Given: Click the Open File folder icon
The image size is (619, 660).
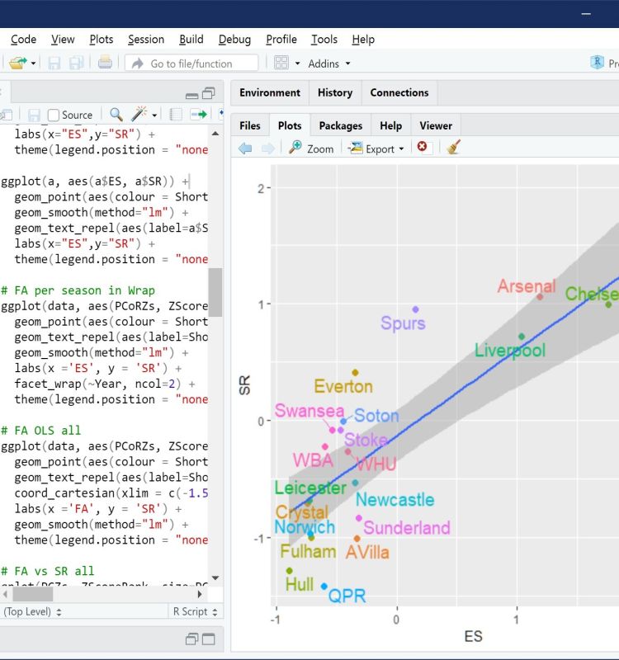Looking at the screenshot, I should coord(17,63).
